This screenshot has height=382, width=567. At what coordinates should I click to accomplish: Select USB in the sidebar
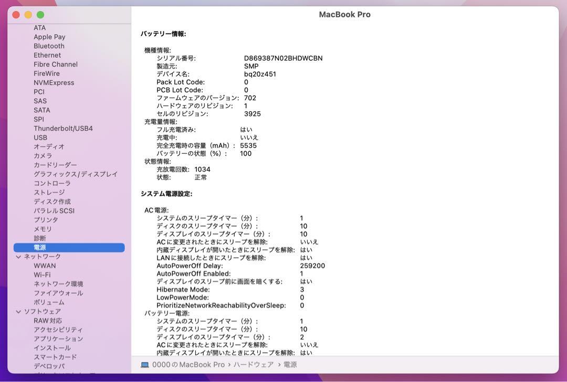point(40,137)
